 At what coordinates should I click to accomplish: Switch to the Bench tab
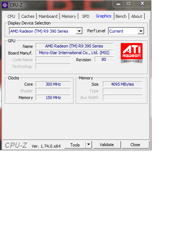point(121,16)
